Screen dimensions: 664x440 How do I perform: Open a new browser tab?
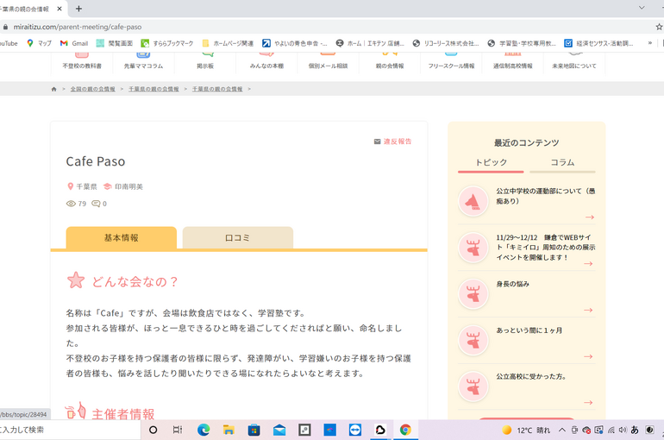click(x=78, y=9)
